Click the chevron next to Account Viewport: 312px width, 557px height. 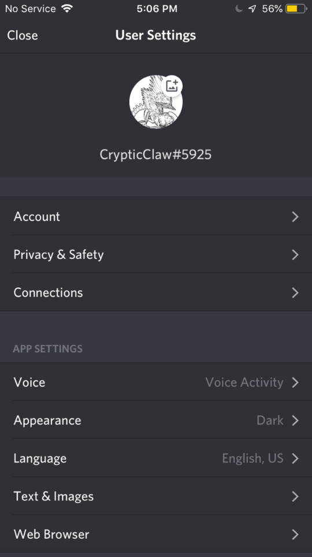click(295, 216)
